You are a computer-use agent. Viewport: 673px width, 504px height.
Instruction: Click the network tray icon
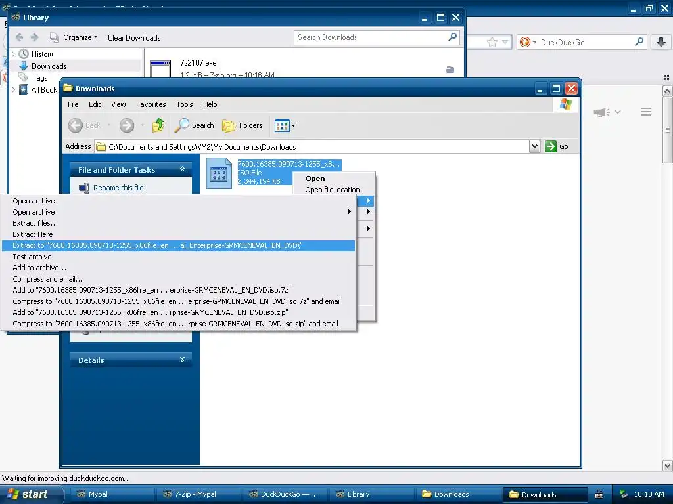(624, 494)
